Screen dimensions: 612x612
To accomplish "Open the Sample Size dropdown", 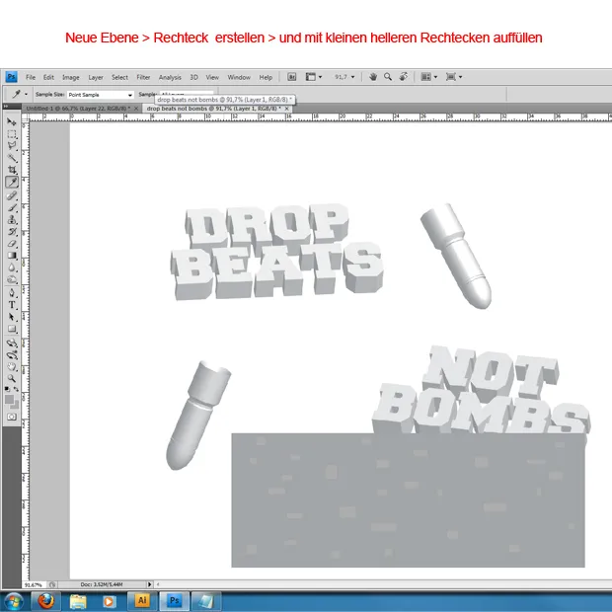I will 100,95.
